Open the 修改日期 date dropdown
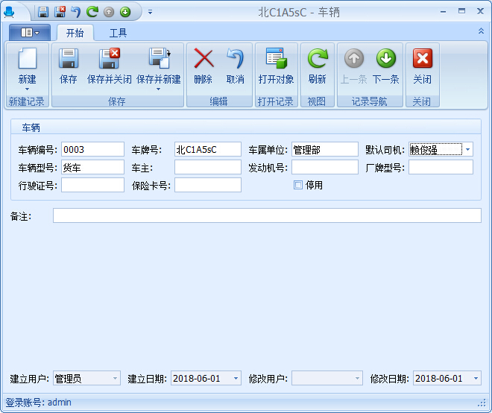The height and width of the screenshot is (413, 492). (x=476, y=379)
